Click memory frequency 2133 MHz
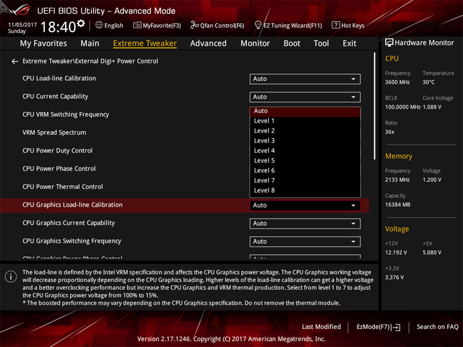 (397, 180)
